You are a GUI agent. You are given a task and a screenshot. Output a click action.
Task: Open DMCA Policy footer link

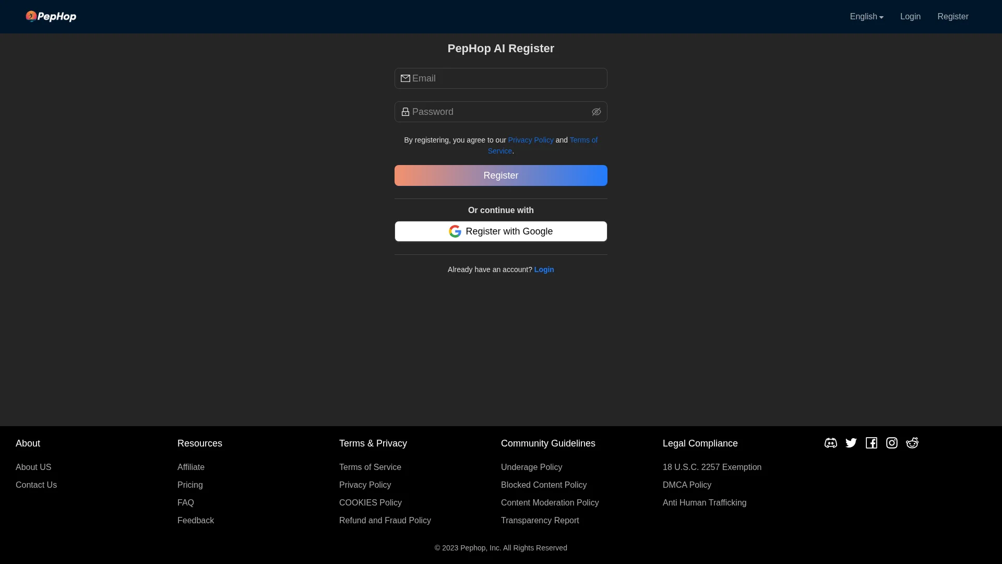click(687, 485)
